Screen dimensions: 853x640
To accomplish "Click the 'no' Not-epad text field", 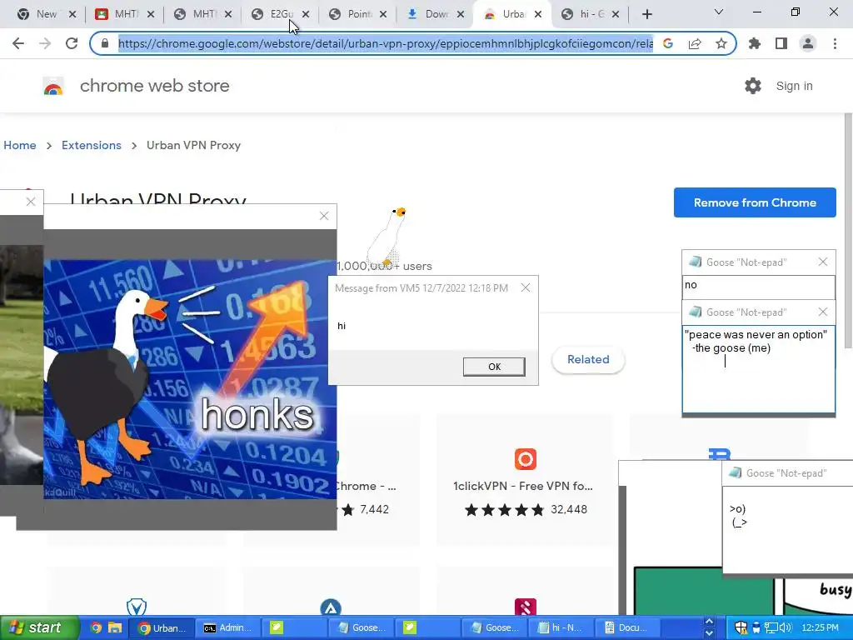I will (758, 287).
